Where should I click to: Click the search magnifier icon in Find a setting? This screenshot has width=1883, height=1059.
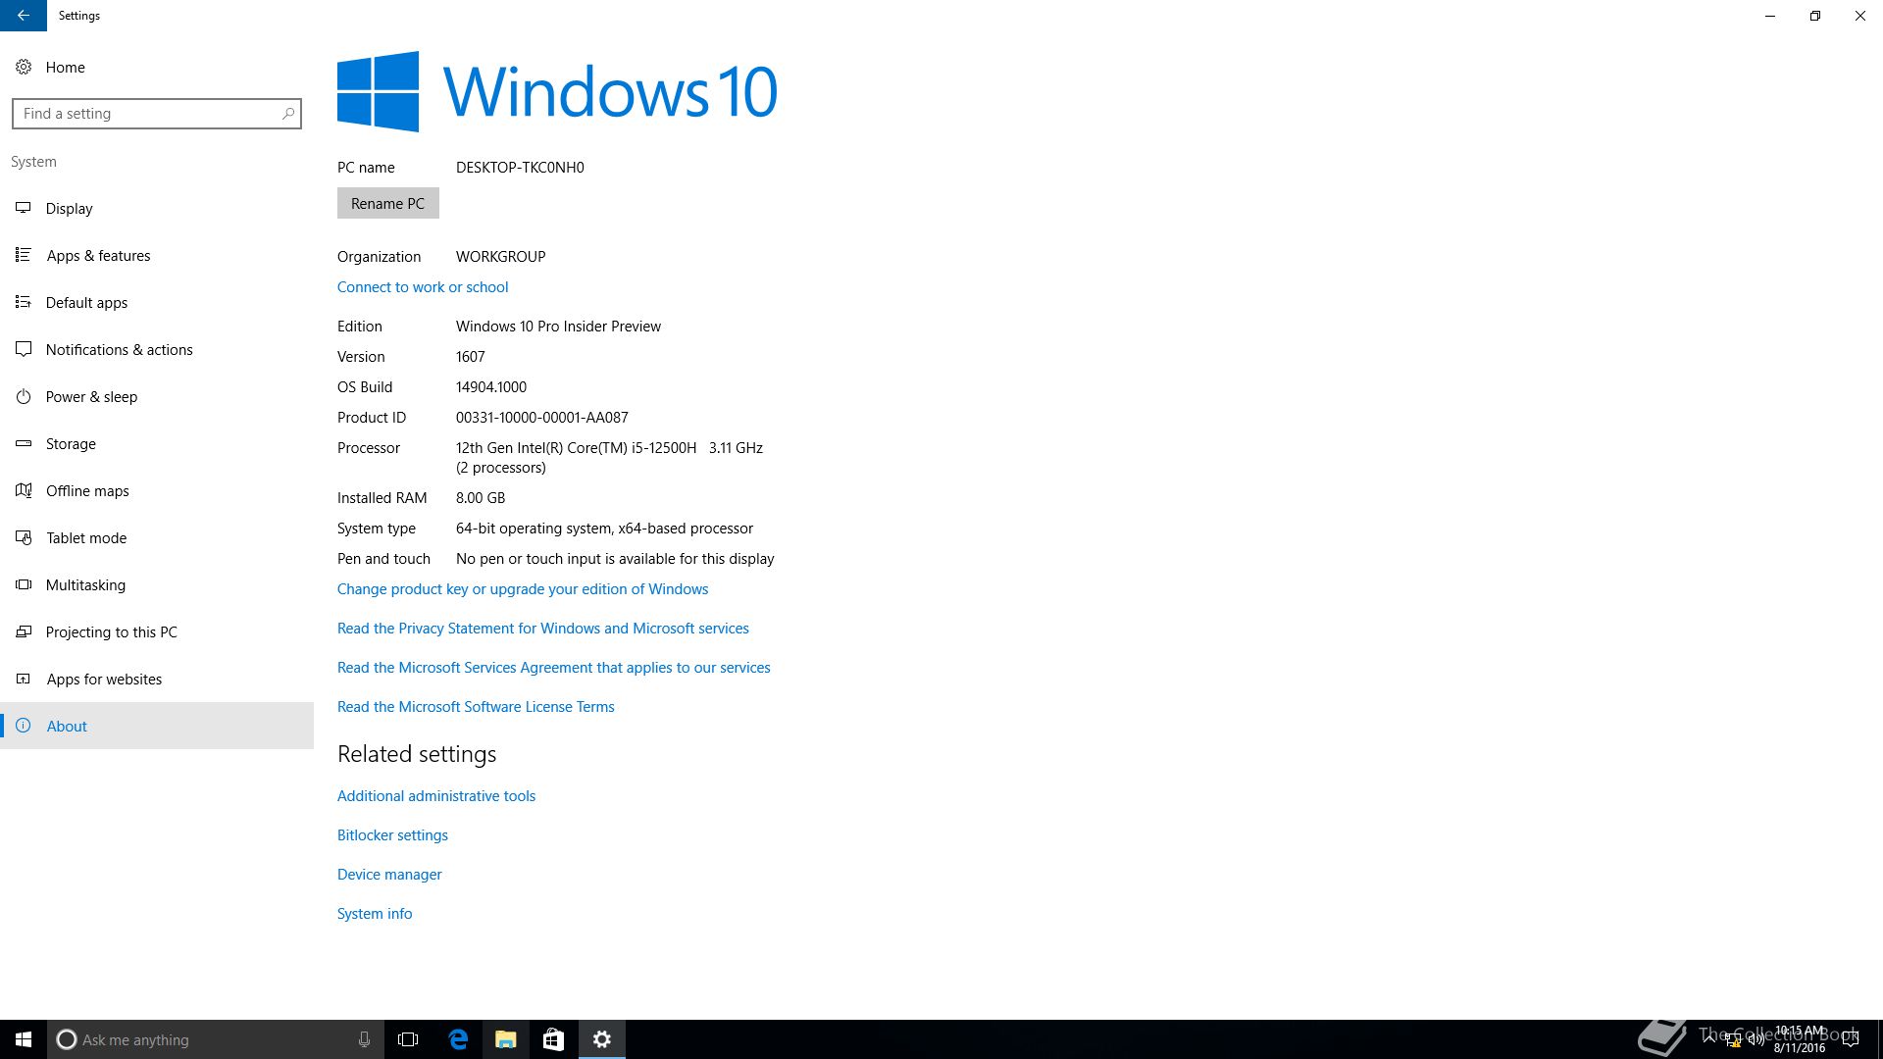[288, 114]
